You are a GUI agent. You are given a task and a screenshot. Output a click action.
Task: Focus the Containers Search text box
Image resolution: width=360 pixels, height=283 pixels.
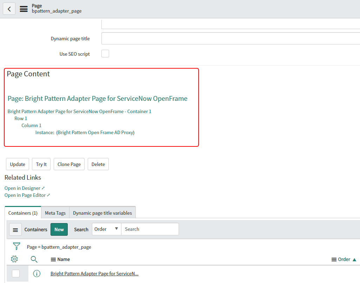(150, 229)
